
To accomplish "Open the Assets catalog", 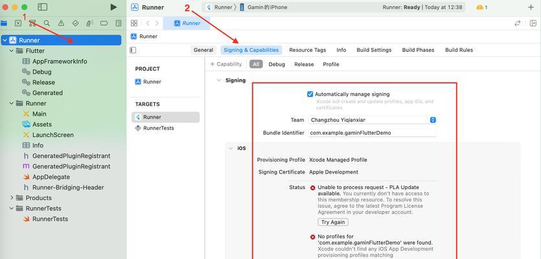I will [36, 124].
